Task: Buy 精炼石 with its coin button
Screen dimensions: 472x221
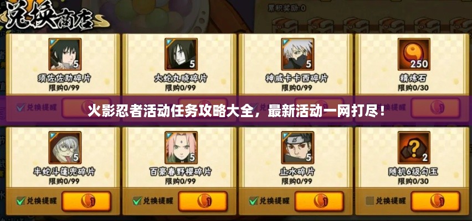Action: (435, 108)
